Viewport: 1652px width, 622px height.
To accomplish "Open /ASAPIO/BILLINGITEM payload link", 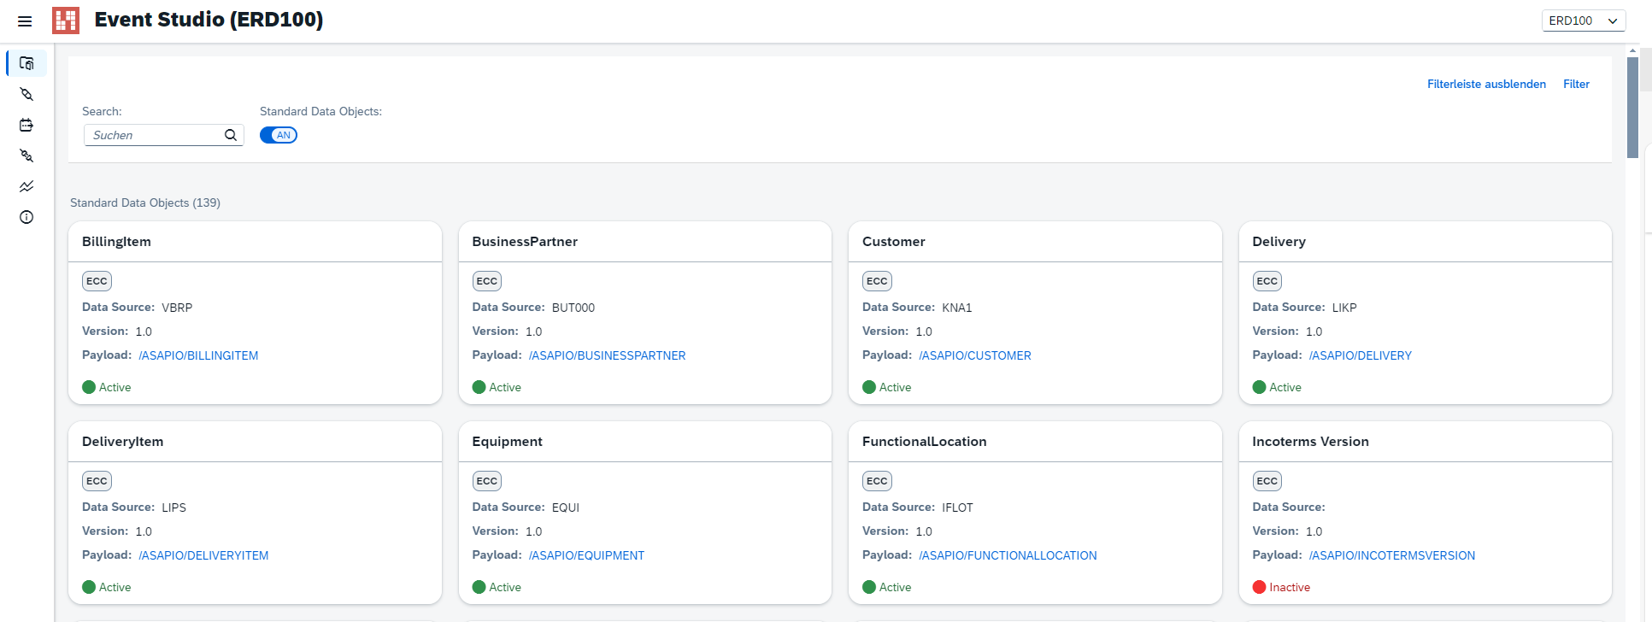I will (x=198, y=355).
